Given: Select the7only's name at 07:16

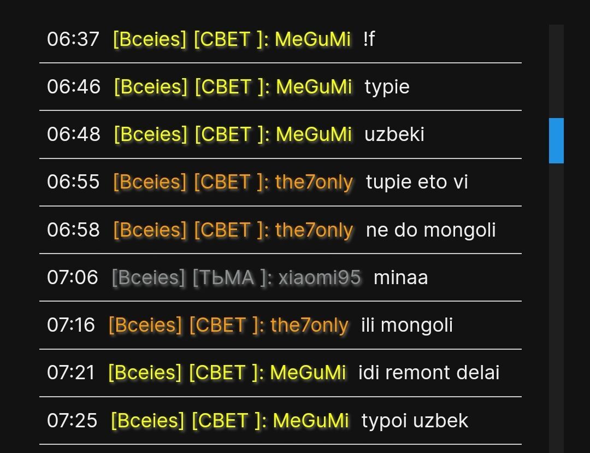Looking at the screenshot, I should click(309, 325).
